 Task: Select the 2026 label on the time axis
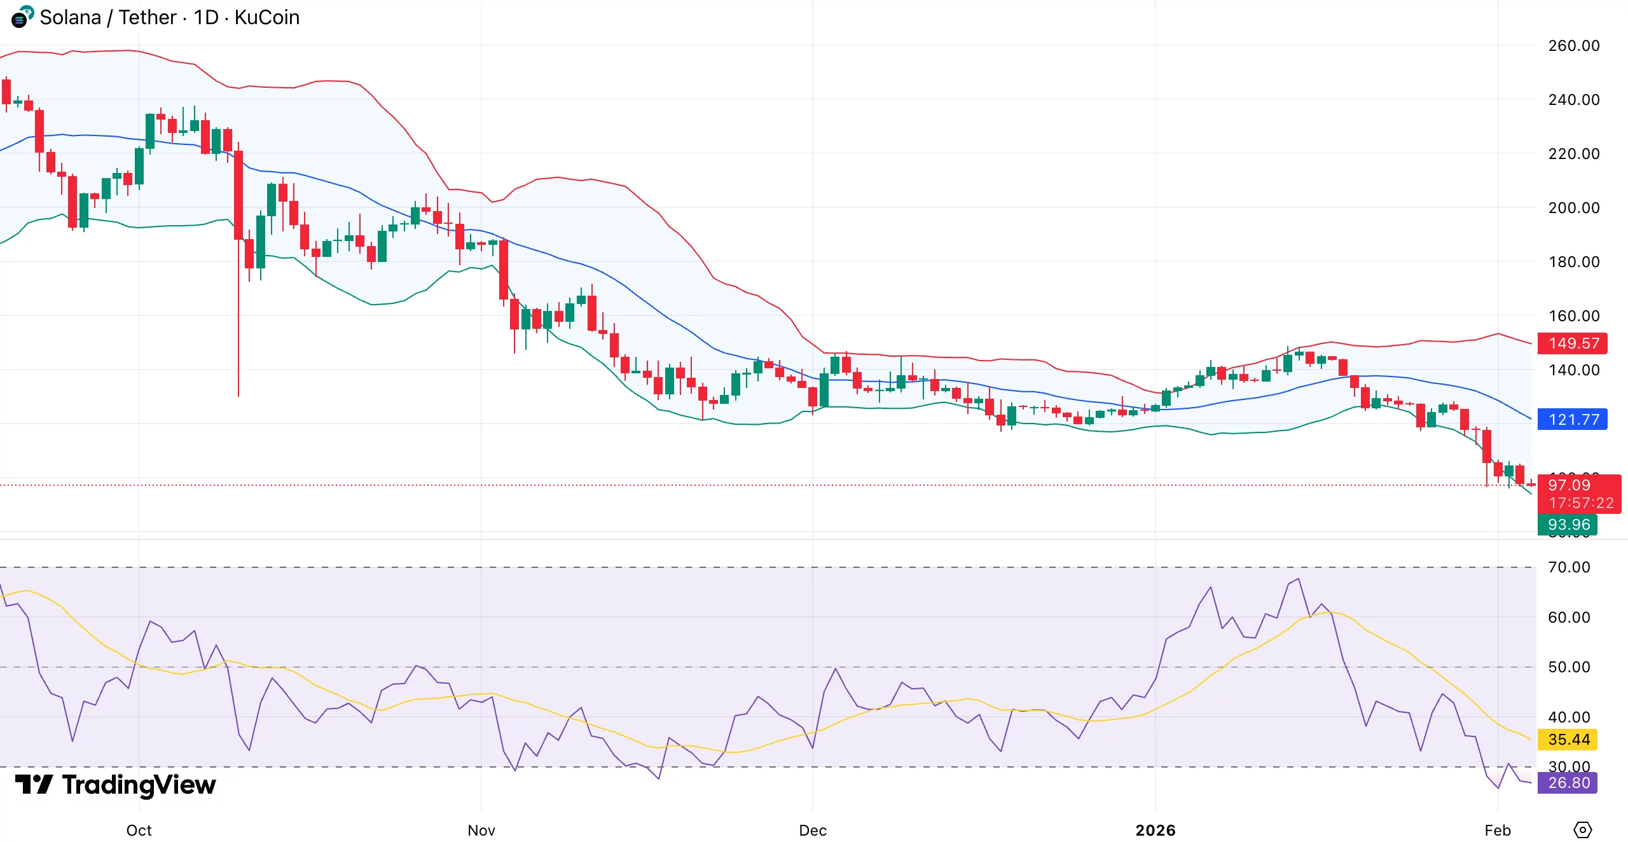tap(1157, 830)
